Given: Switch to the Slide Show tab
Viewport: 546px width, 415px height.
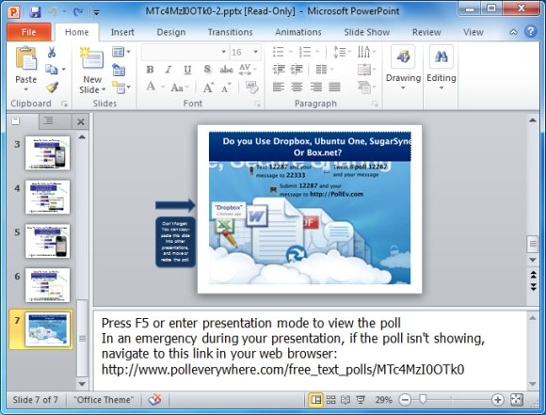Looking at the screenshot, I should point(367,32).
